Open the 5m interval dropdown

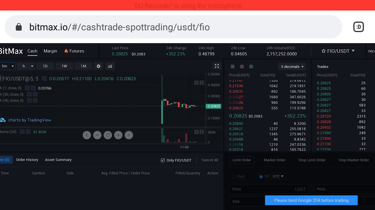click(7, 66)
